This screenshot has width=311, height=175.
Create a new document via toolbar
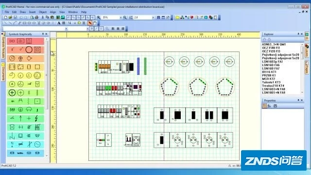[x=5, y=17]
